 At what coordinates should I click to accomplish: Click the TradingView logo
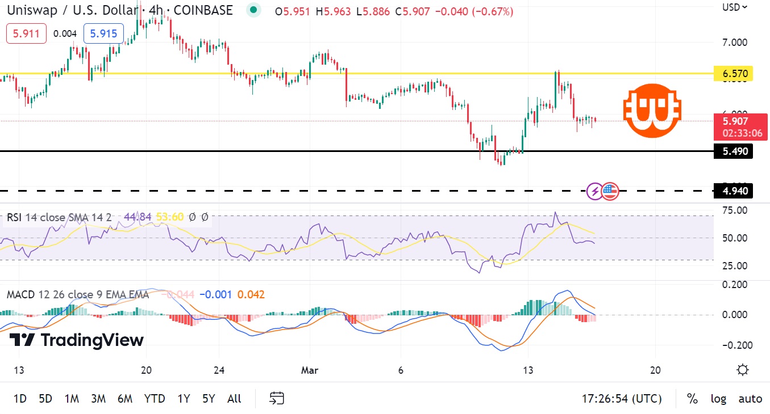(x=77, y=340)
